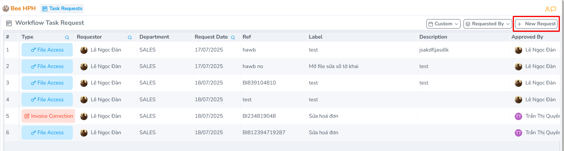Select the BI839104810 reference cell
The height and width of the screenshot is (151, 564).
(x=259, y=83)
